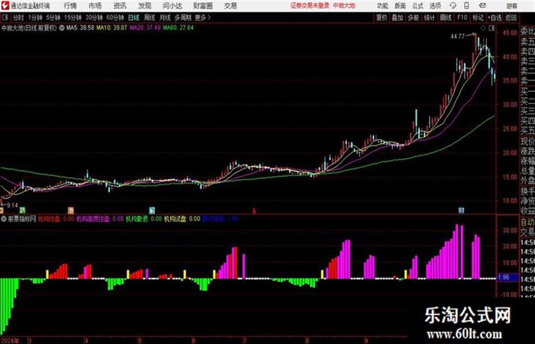Screen dimensions: 535x344
Task: Expand dropdown beside 中岩大地 chart title
Action: click(x=62, y=28)
